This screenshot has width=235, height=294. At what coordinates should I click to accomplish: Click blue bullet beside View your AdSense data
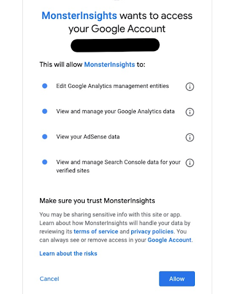[45, 137]
